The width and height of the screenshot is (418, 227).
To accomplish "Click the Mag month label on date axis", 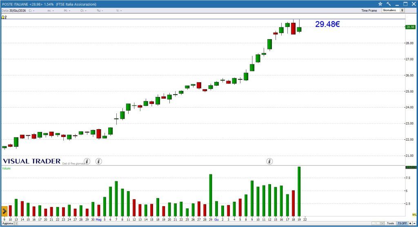I will 99,220.
